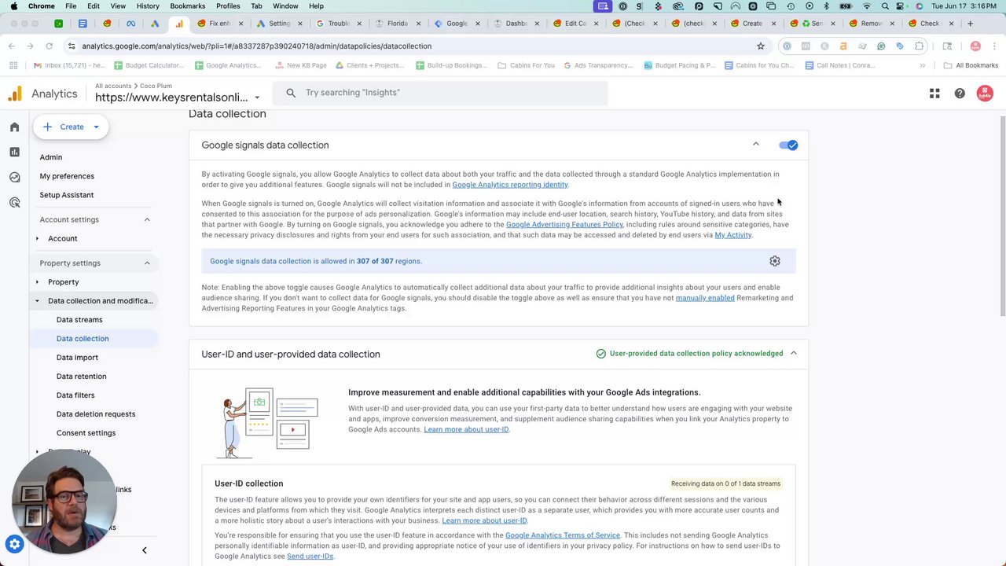Image resolution: width=1006 pixels, height=566 pixels.
Task: Open the Window menu in menu bar
Action: click(x=285, y=6)
